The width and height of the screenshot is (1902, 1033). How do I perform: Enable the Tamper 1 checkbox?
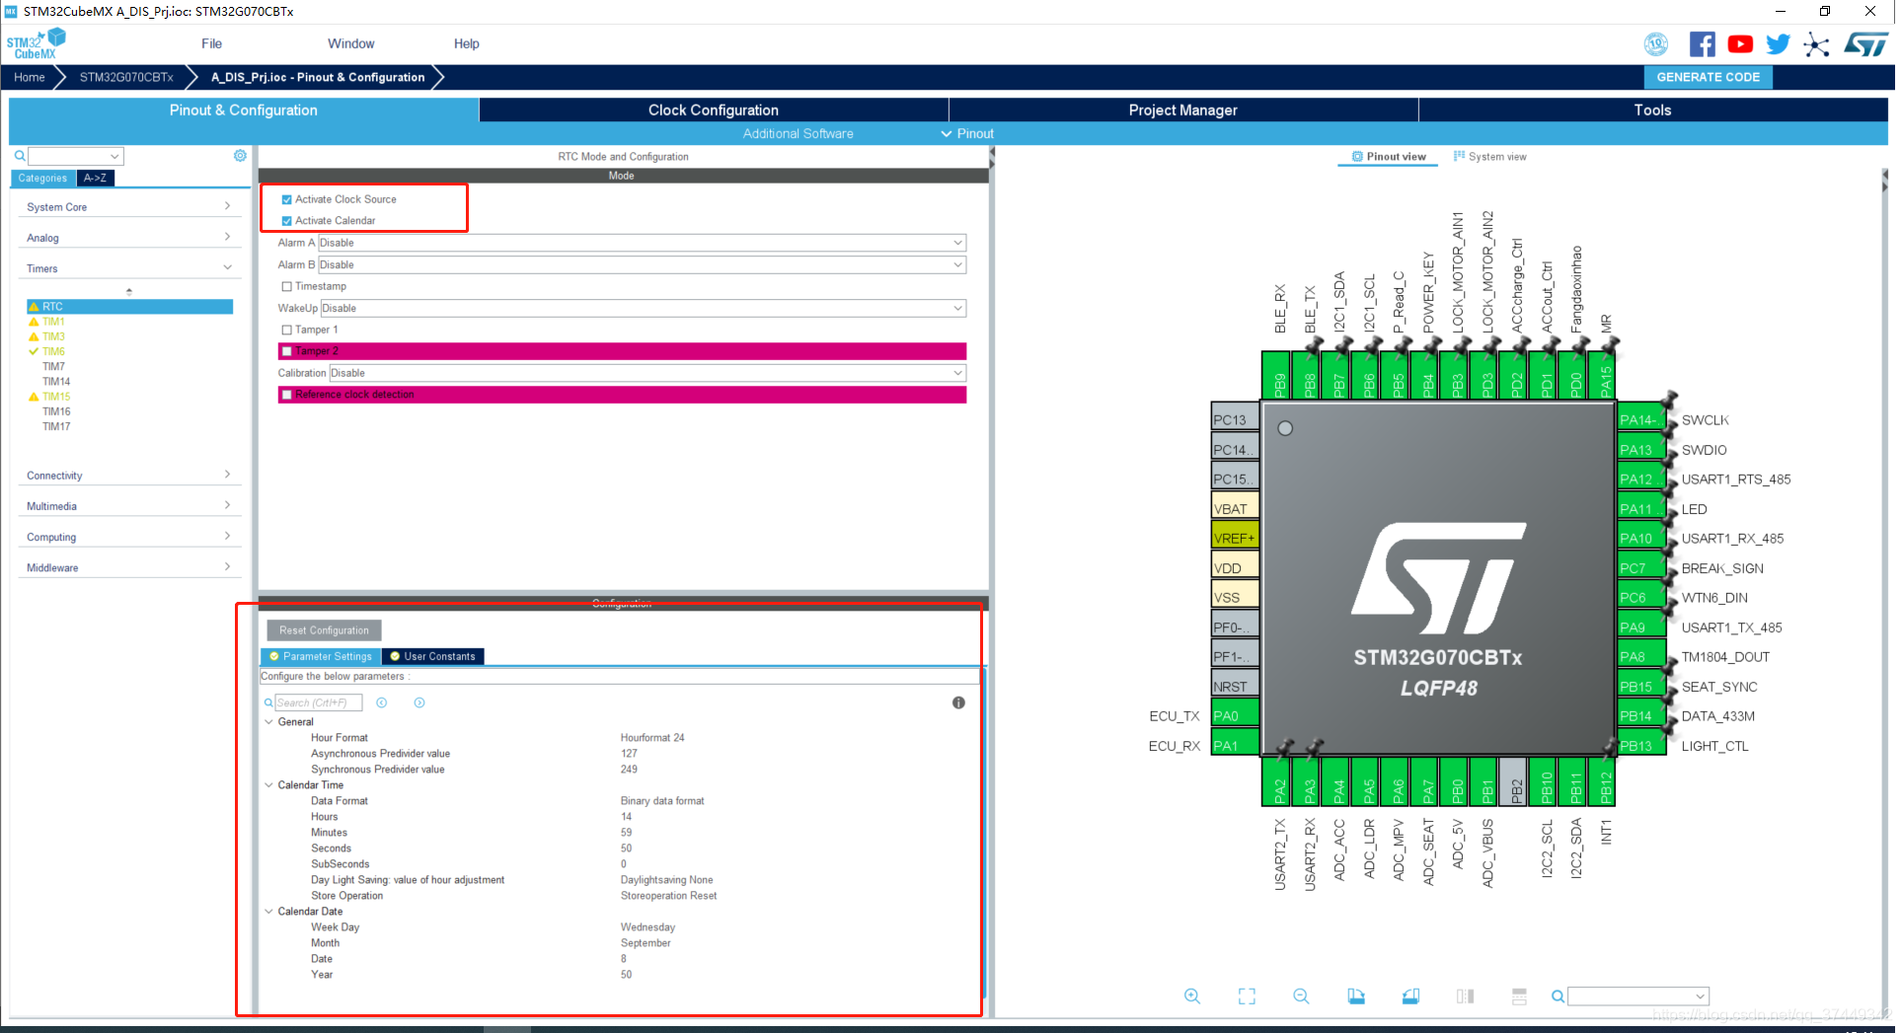[286, 330]
